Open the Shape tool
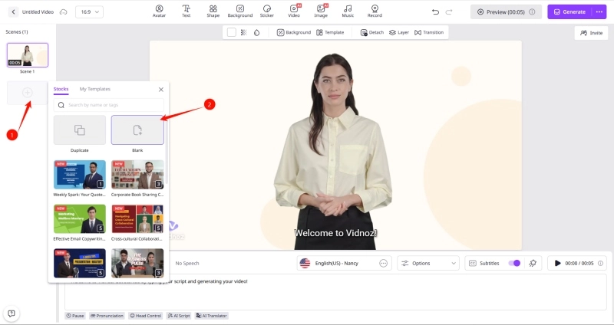Screen dimensions: 614x325 coord(213,11)
